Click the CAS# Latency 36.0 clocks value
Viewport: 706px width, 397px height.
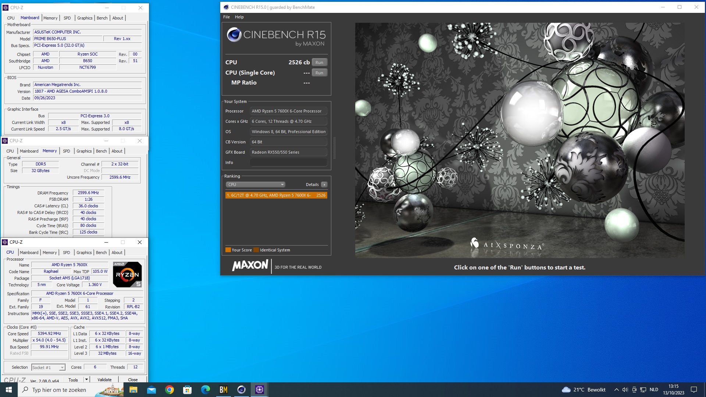pyautogui.click(x=88, y=206)
